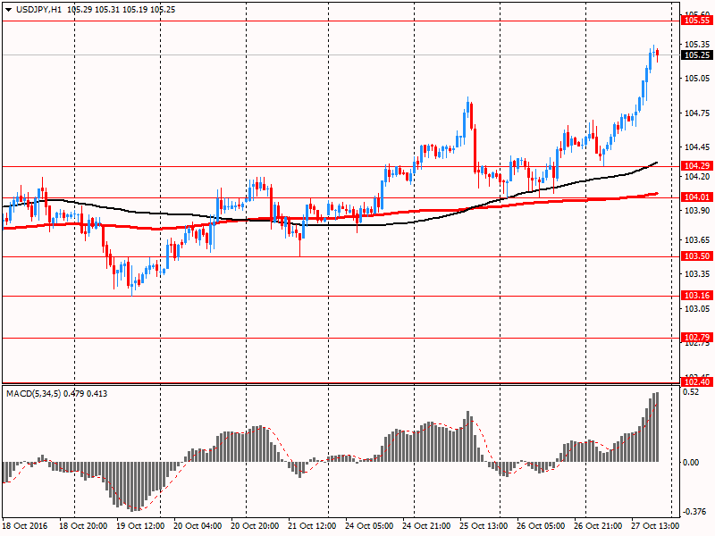Viewport: 715px width, 536px height.
Task: Click the -0.376 MACD scale value
Action: click(695, 512)
